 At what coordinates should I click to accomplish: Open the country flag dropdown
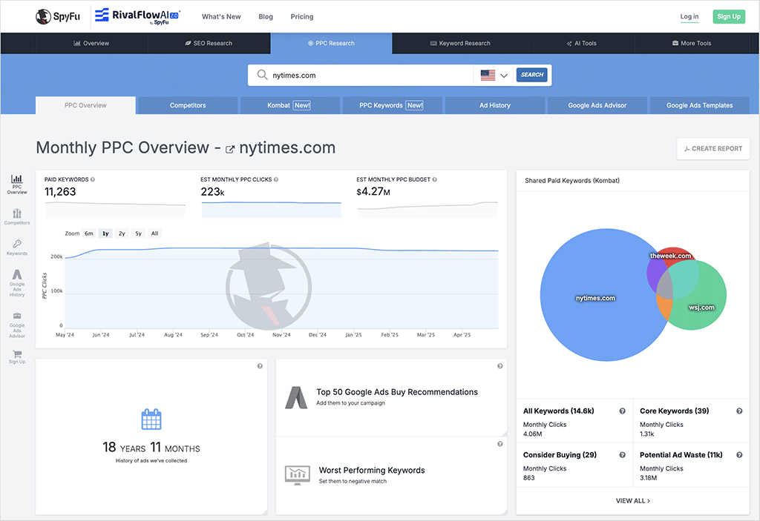coord(494,75)
